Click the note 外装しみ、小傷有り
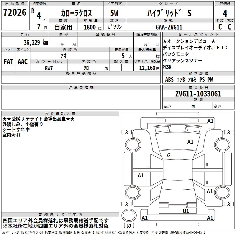The height and width of the screenshot is (236, 236). click(23, 124)
